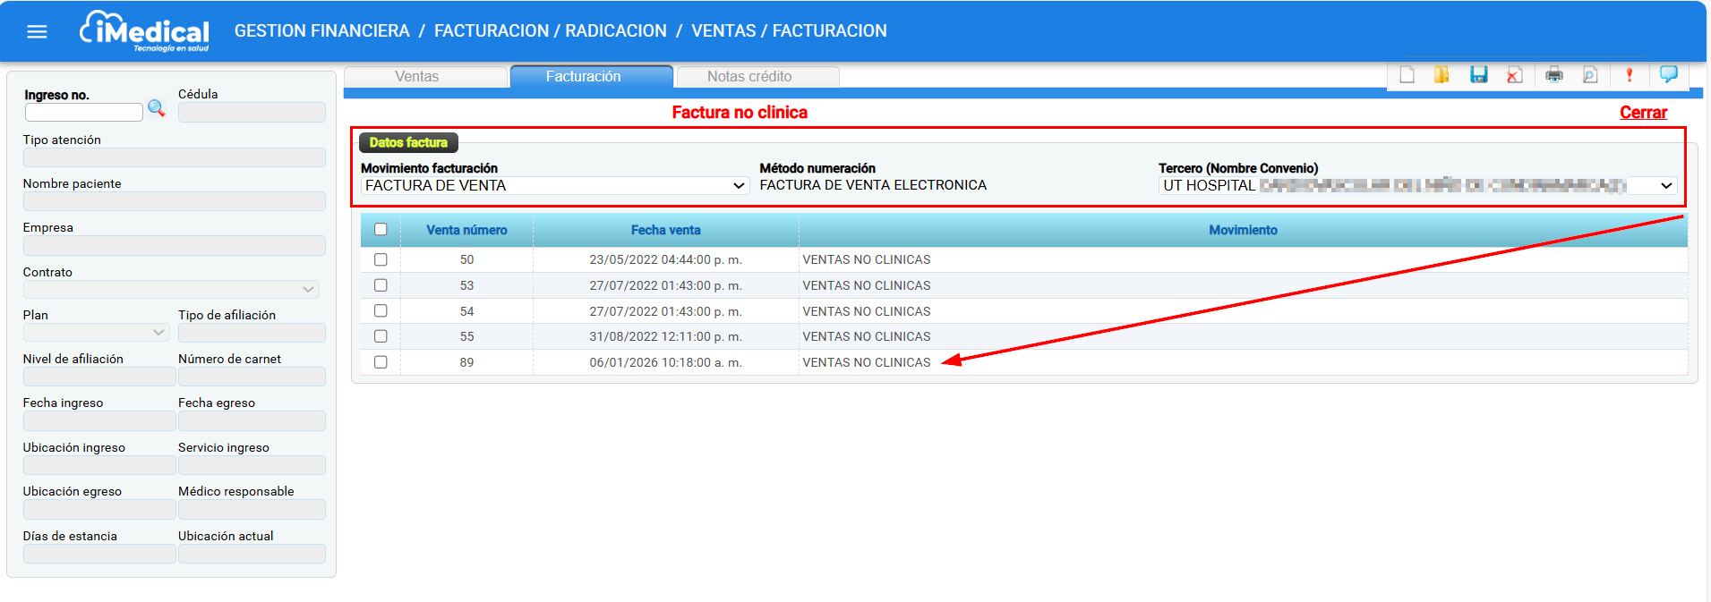The width and height of the screenshot is (1711, 602).
Task: Click the new blank document icon
Action: point(1407,75)
